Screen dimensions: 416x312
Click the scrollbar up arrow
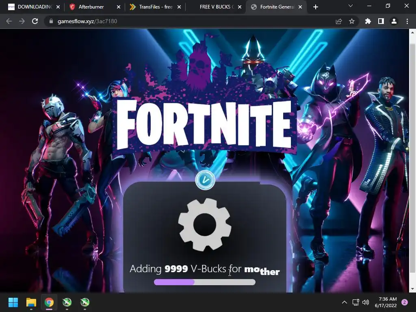412,32
